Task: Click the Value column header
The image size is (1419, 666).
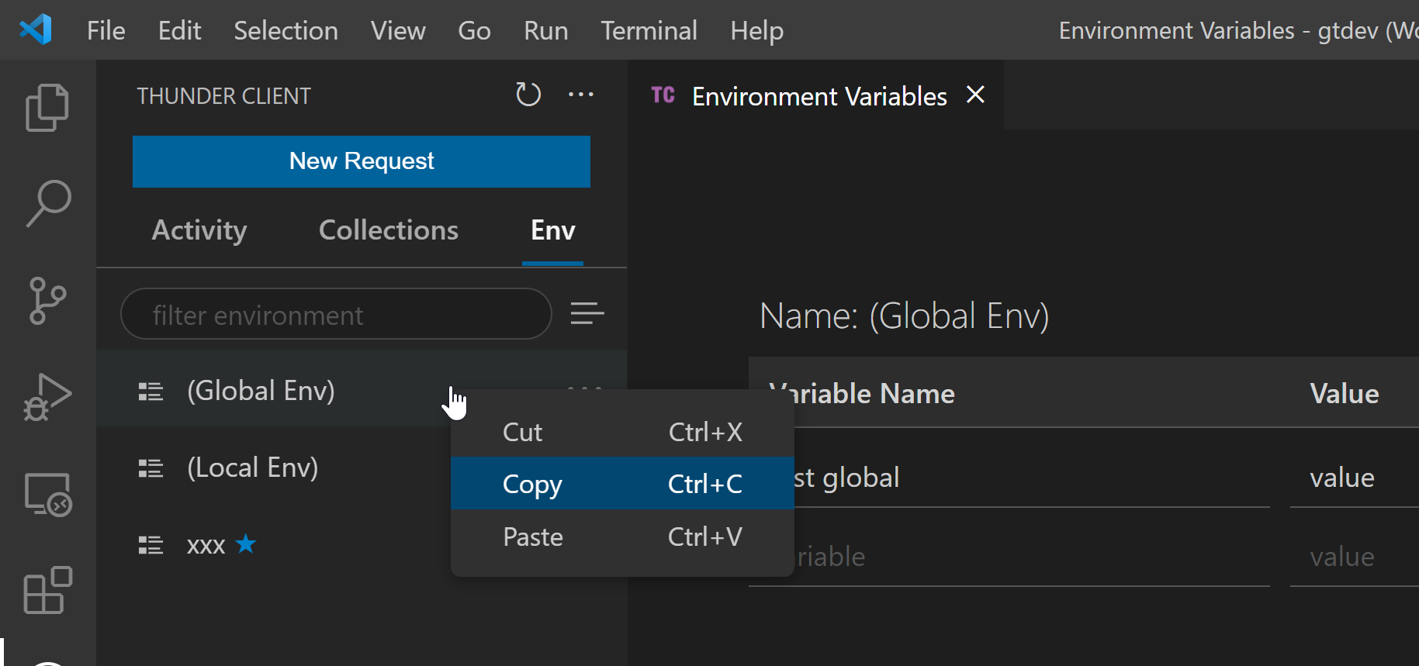Action: 1345,394
